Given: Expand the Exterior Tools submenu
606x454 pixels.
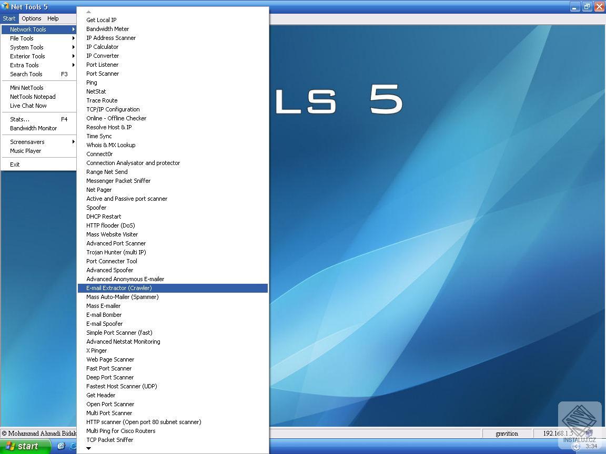Looking at the screenshot, I should [38, 56].
